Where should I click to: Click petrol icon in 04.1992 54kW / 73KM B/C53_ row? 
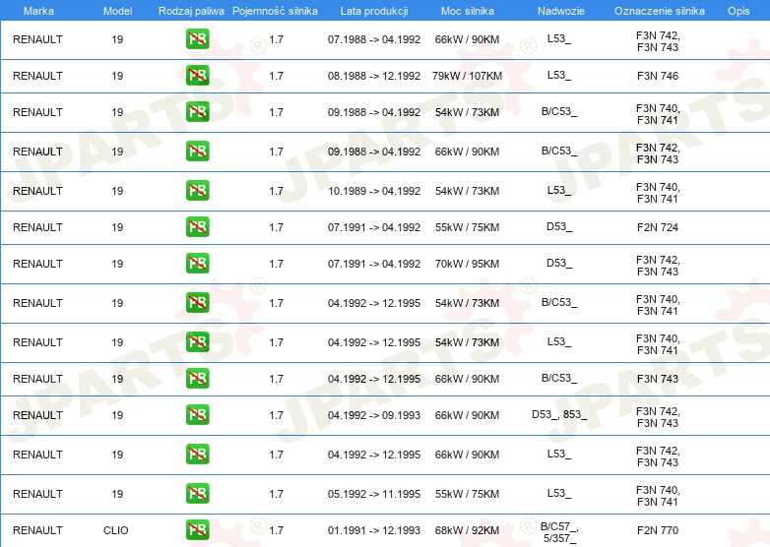point(197,303)
